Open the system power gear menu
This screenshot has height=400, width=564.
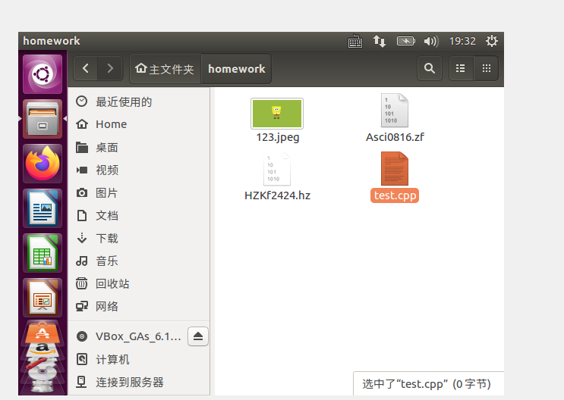point(492,41)
